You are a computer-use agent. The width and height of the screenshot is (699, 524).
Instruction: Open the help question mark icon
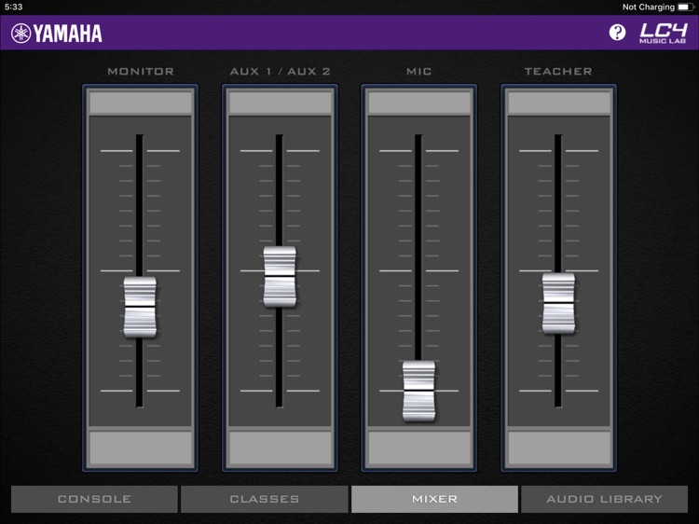pyautogui.click(x=617, y=33)
